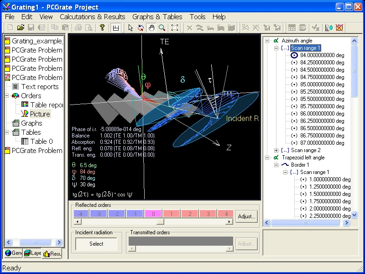Select the 84.2500000000 deg azimuth value
Viewport: 365px width, 274px height.
tap(322, 63)
